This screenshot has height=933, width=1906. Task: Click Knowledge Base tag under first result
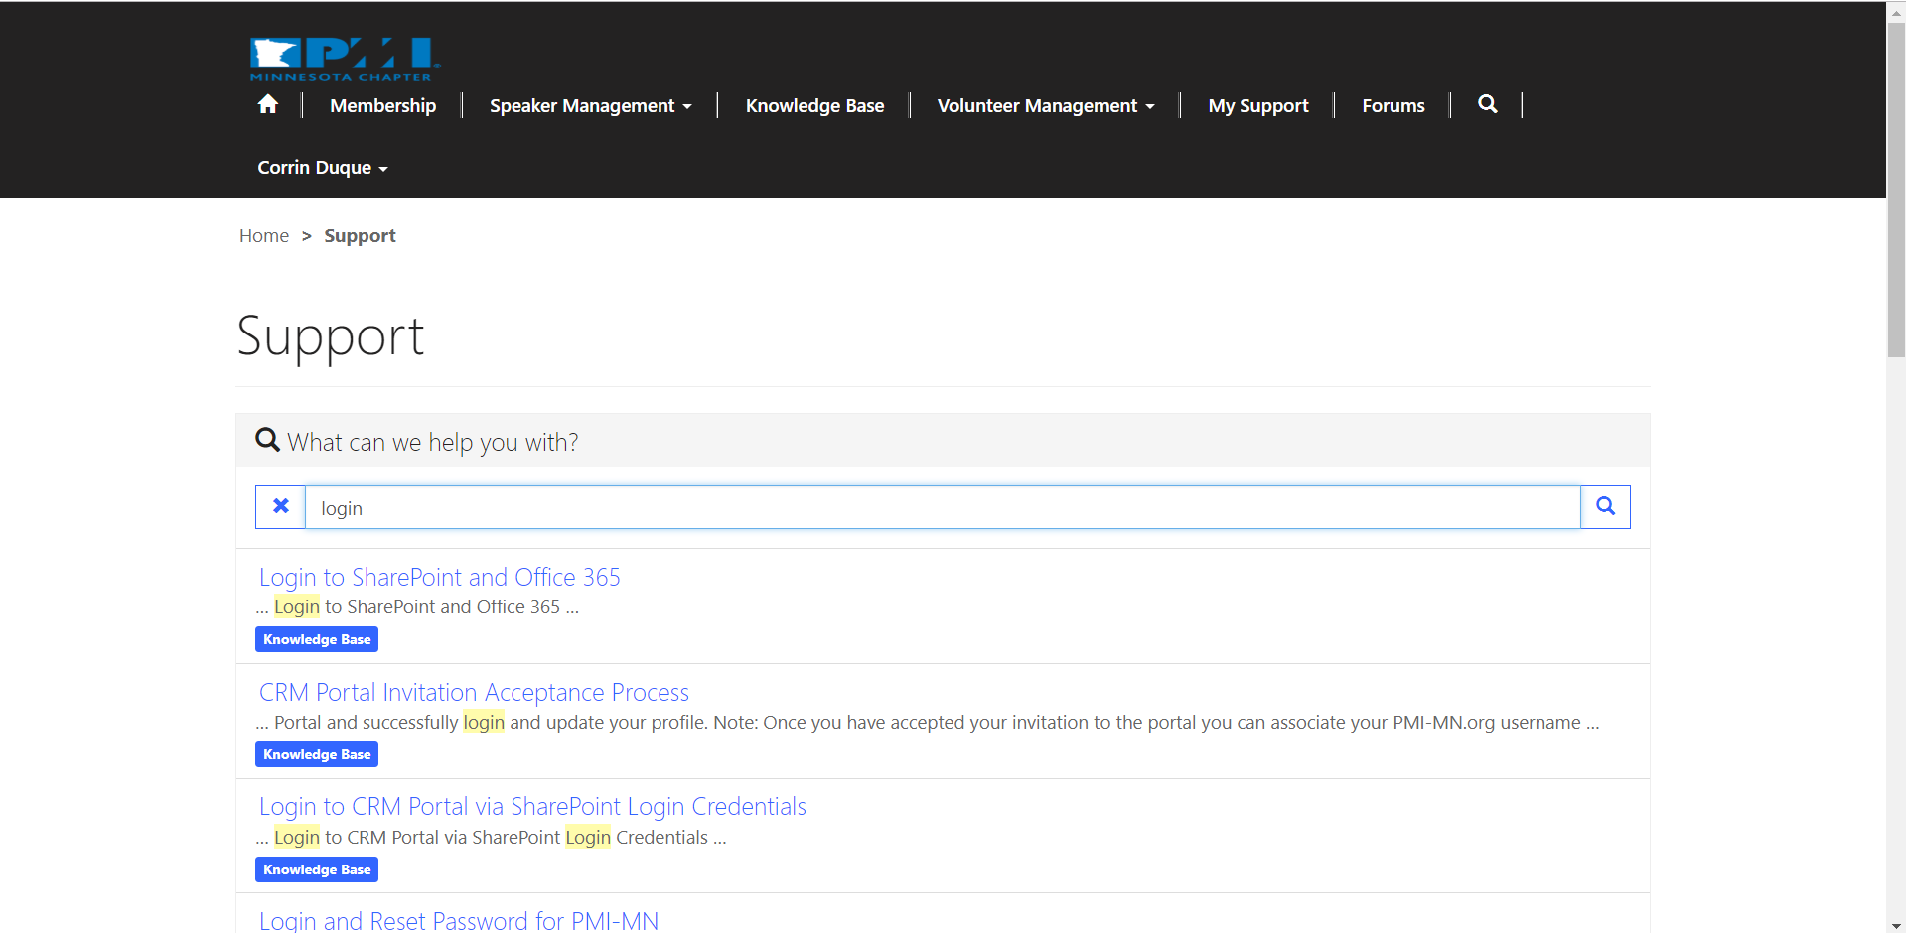pyautogui.click(x=317, y=640)
